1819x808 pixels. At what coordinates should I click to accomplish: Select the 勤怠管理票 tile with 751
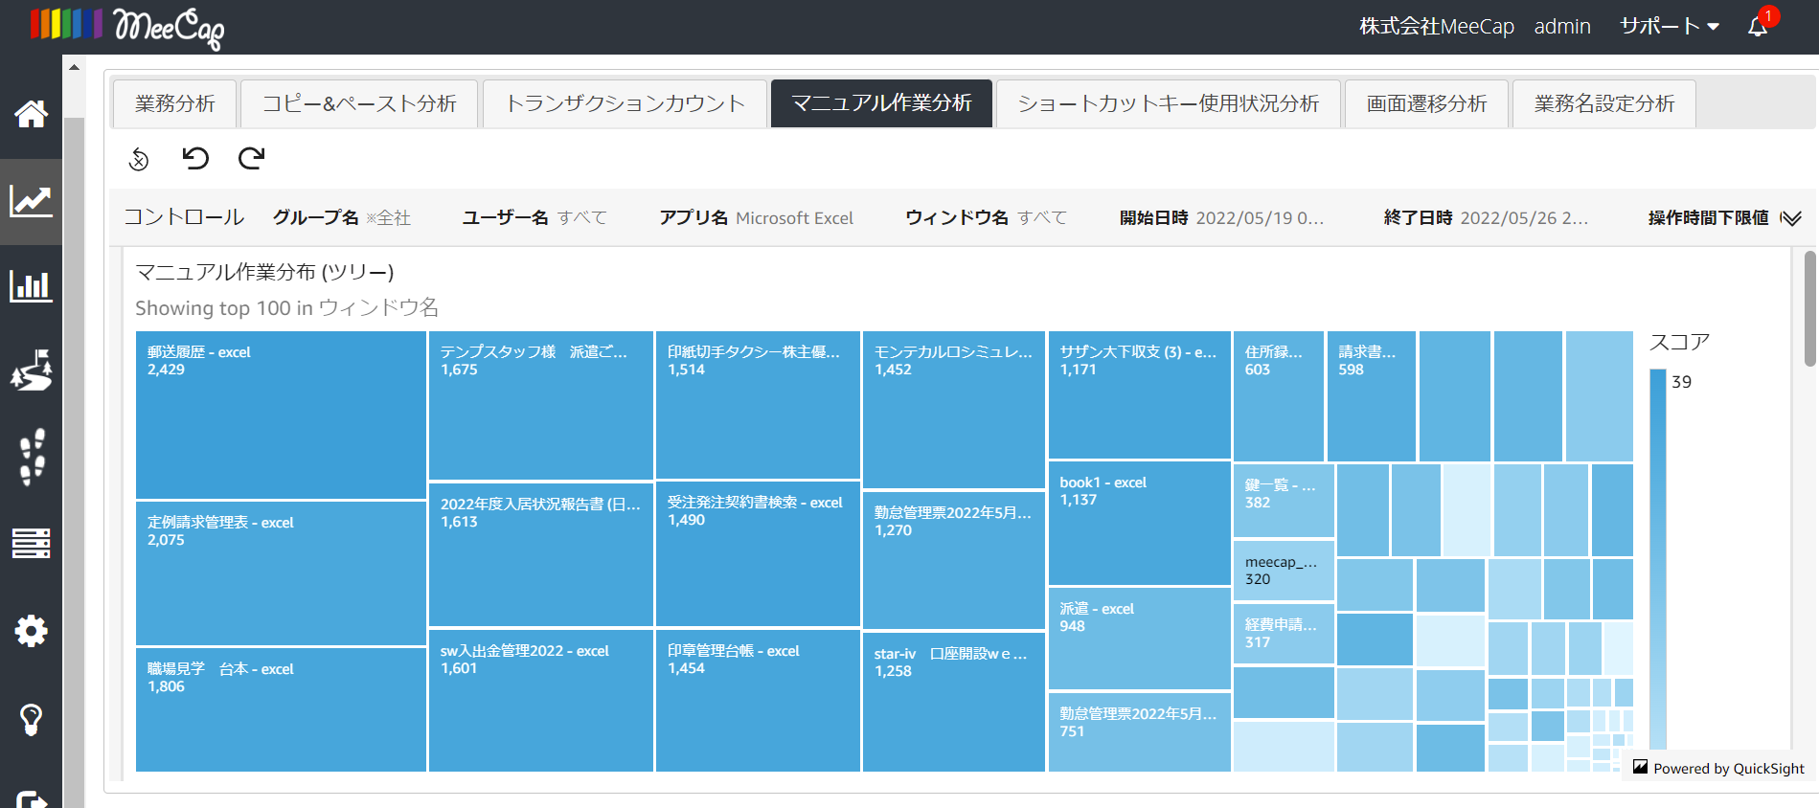pos(1140,731)
